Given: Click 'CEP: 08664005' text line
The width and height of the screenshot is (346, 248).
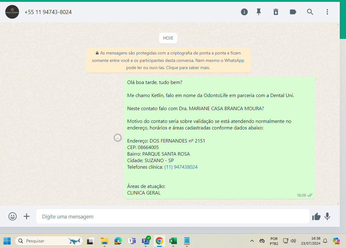Looking at the screenshot, I should coord(143,147).
